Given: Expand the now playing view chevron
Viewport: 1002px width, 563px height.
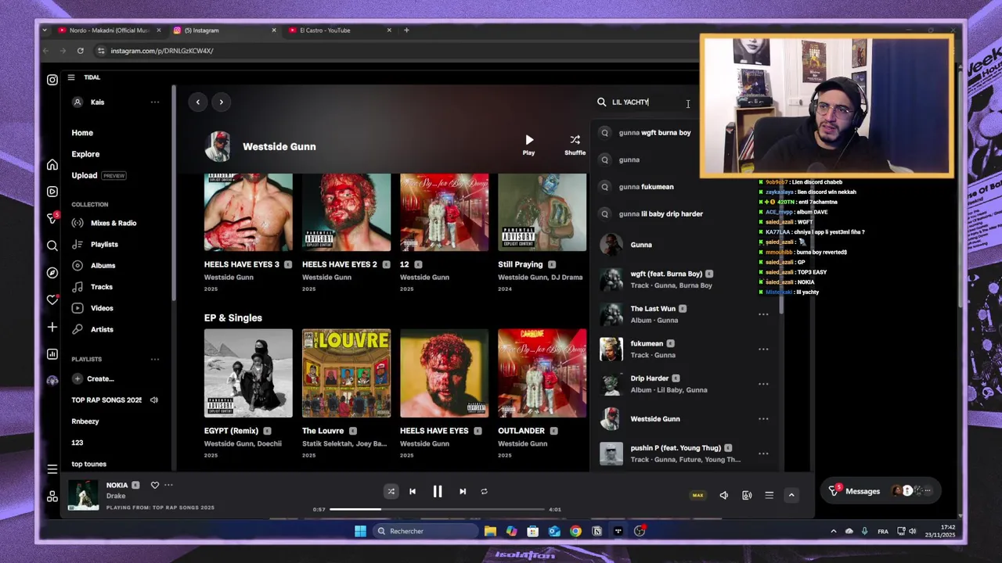Looking at the screenshot, I should (791, 495).
